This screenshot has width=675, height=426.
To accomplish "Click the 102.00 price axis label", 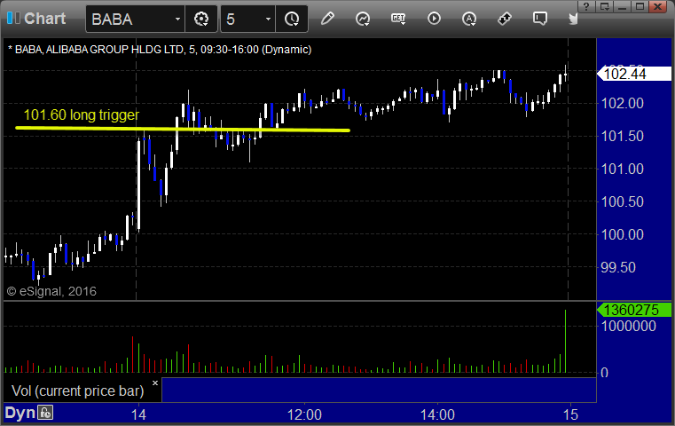I will [x=622, y=103].
